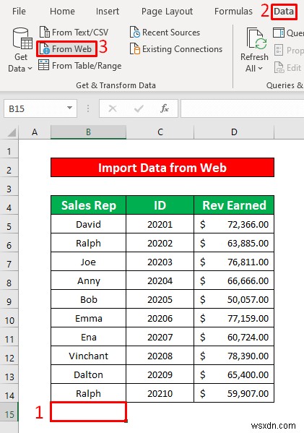Image resolution: width=304 pixels, height=433 pixels.
Task: Select the cell containing "David"
Action: (x=89, y=224)
